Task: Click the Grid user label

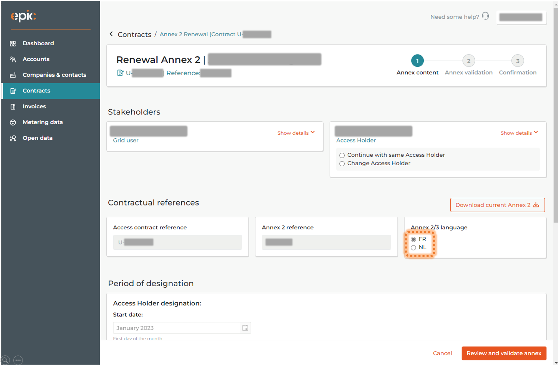Action: 125,140
